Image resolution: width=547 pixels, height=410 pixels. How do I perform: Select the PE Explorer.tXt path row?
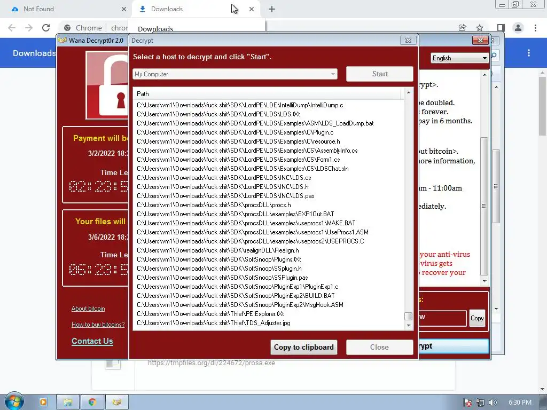click(x=210, y=313)
